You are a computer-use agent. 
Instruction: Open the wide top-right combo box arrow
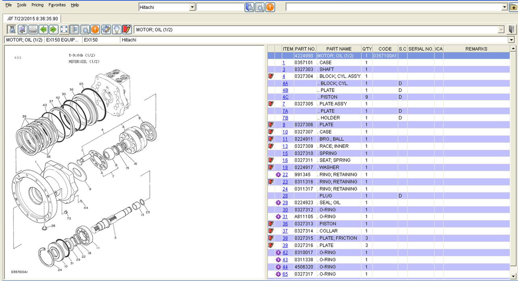tap(505, 7)
